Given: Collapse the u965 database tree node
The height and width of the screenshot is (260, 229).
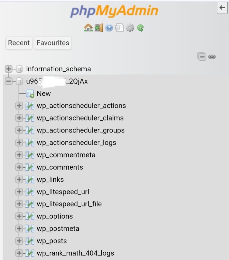Looking at the screenshot, I should coord(9,82).
